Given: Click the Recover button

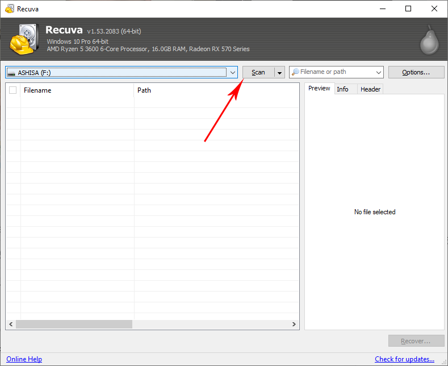Looking at the screenshot, I should click(x=416, y=341).
